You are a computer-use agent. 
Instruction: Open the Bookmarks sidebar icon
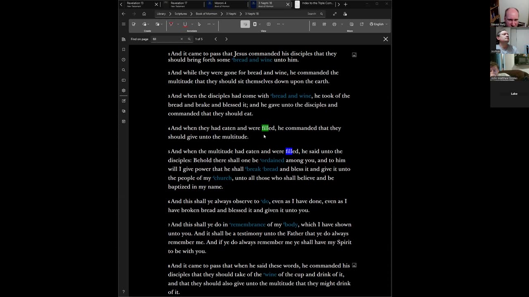(x=124, y=49)
